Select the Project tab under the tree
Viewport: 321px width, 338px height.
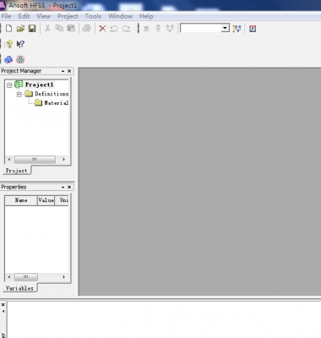17,171
